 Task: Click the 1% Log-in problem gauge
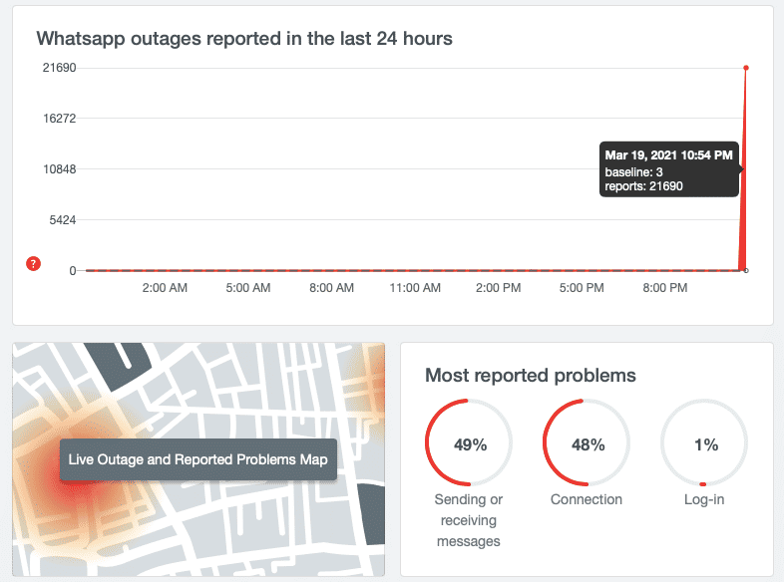point(704,442)
